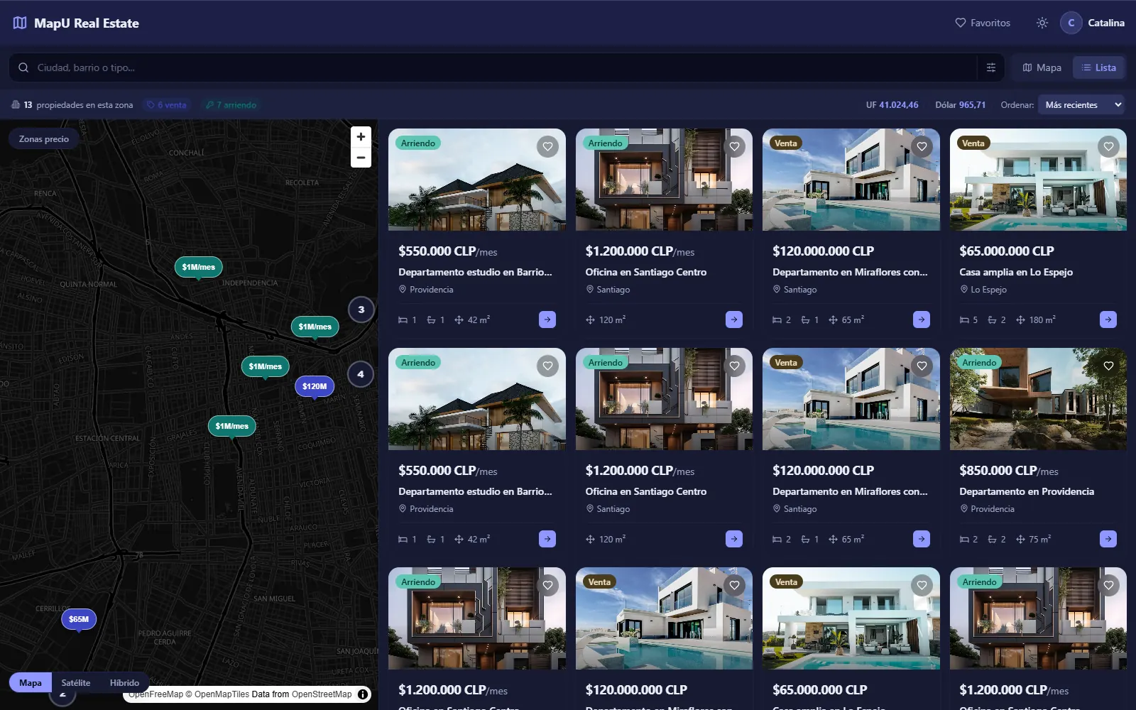Click the OpenStreetMap attribution link
The height and width of the screenshot is (710, 1136).
322,694
